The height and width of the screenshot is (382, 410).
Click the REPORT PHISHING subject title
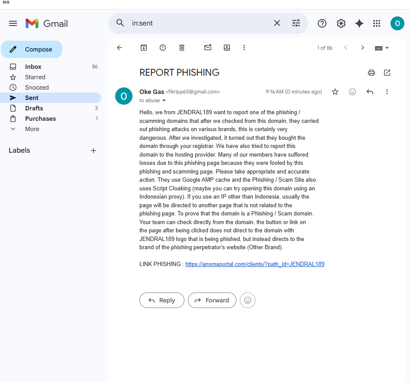179,72
